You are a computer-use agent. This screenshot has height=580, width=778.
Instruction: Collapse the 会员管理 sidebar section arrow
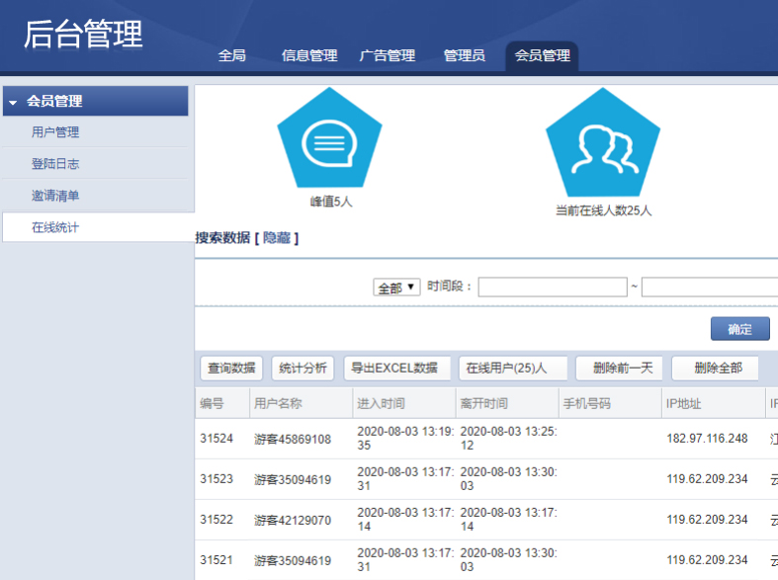pyautogui.click(x=13, y=102)
